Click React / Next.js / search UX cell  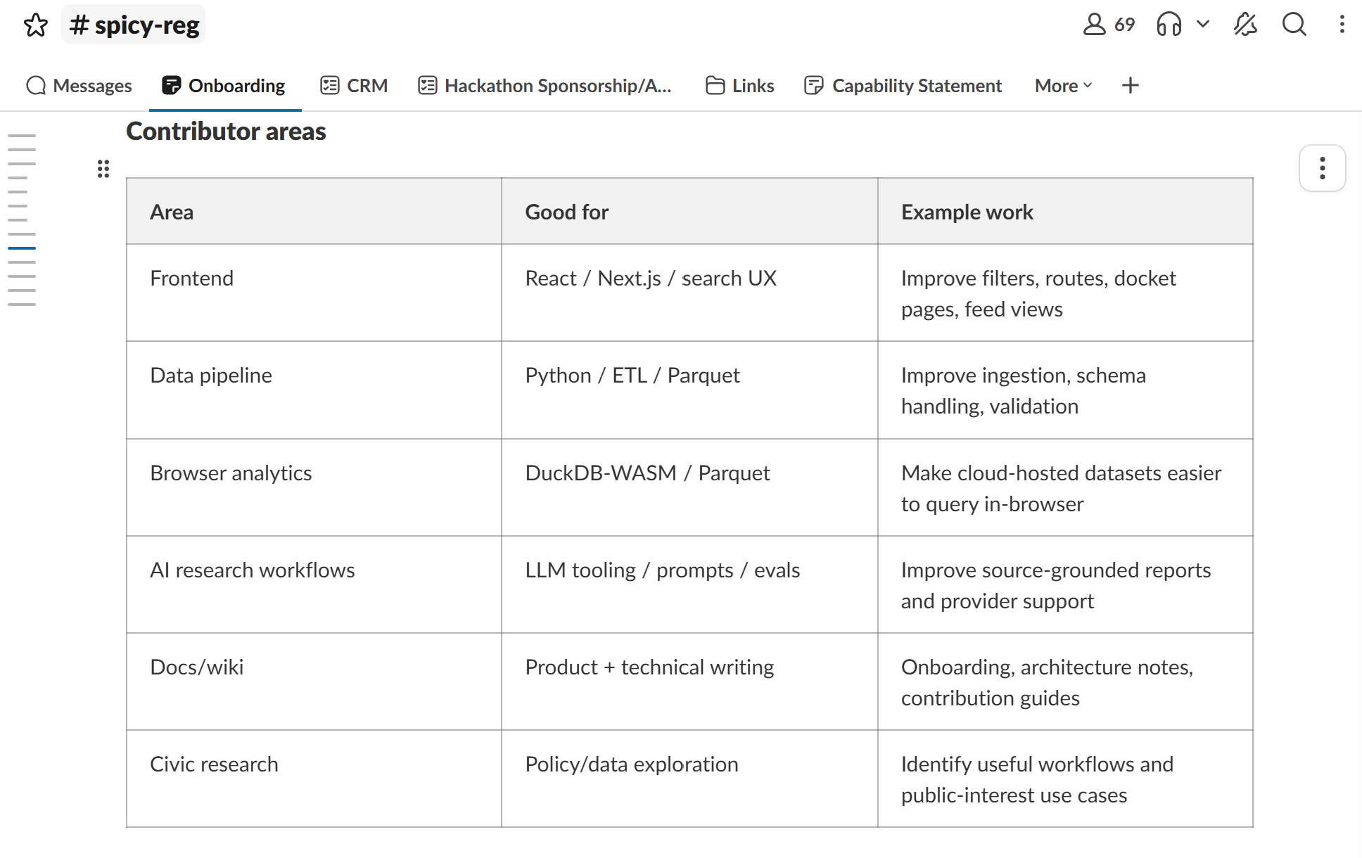(689, 293)
